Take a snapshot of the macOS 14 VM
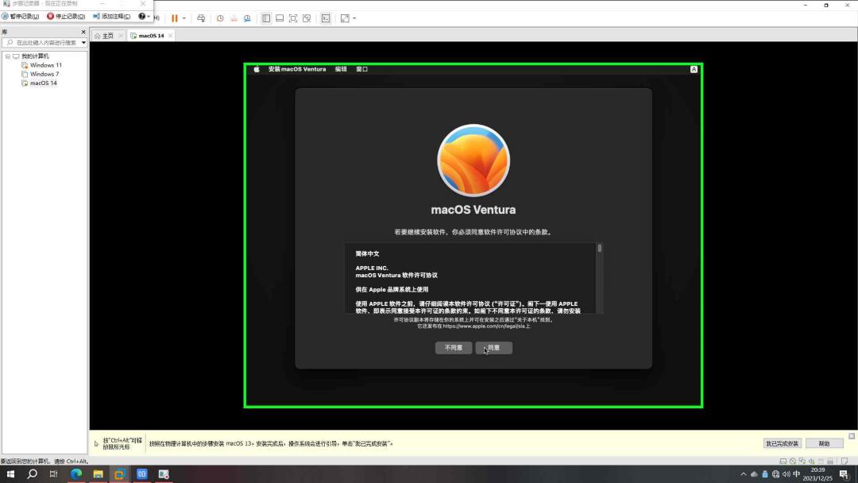 tap(220, 17)
